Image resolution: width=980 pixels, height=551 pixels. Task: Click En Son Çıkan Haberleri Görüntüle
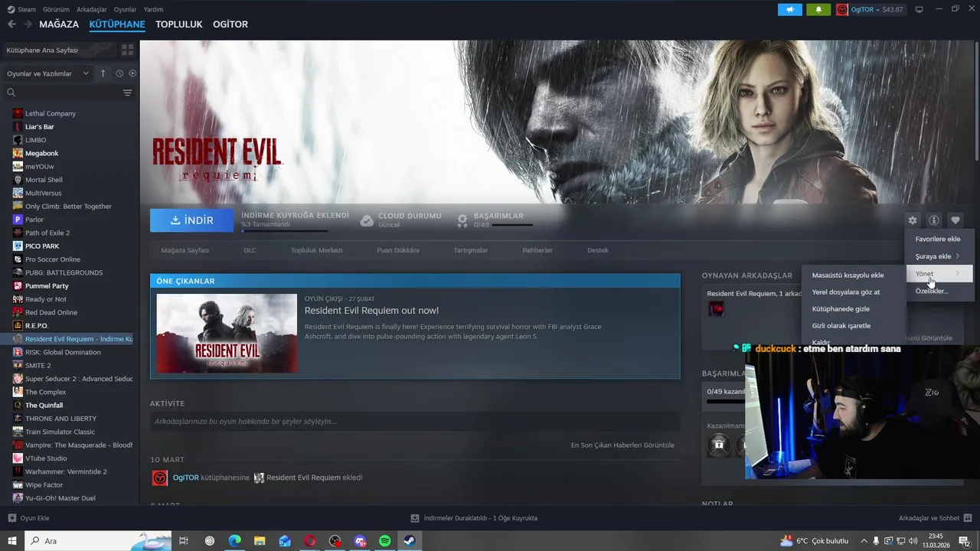[622, 445]
